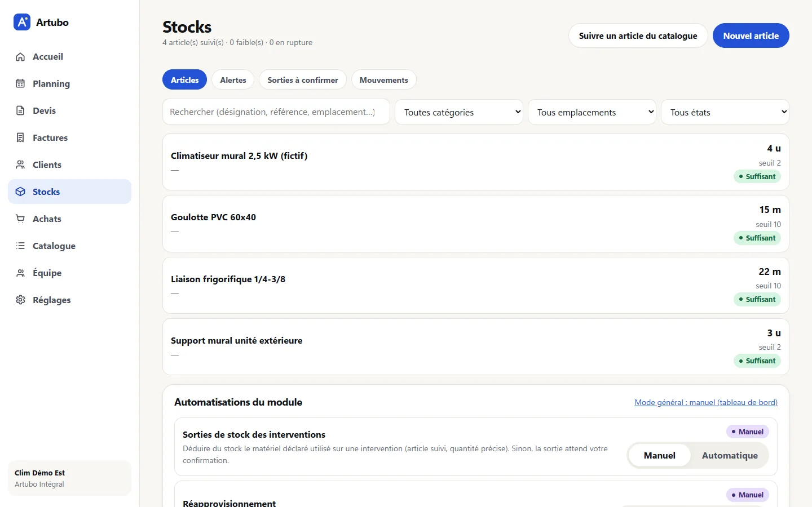Open Mode général manuel tableau de bord link
Screen dimensions: 812x507
[x=706, y=402]
